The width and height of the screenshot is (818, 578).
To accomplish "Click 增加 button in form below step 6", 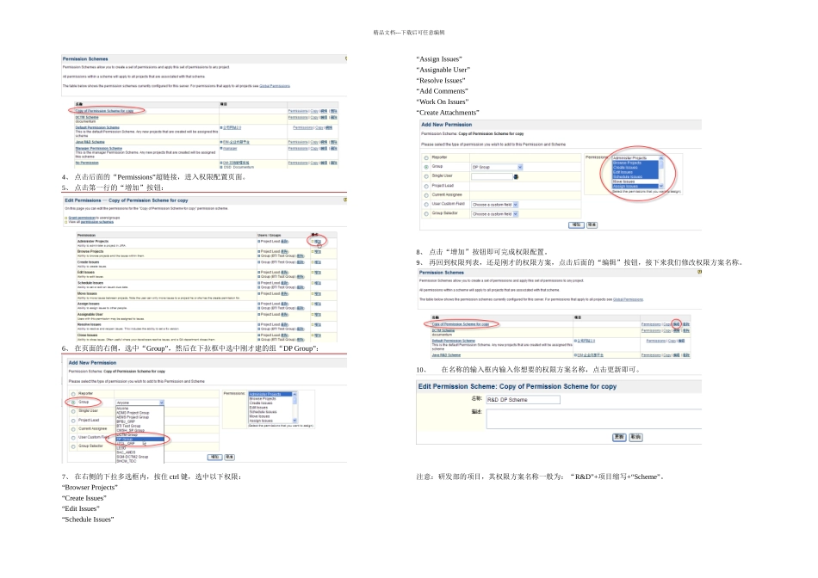I will 214,457.
